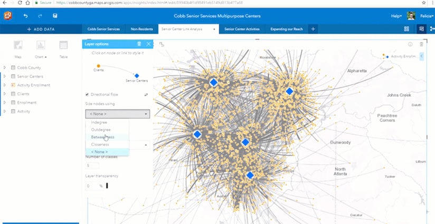Expand the Activity Enrollment dataset
435x224 pixels.
[4, 85]
